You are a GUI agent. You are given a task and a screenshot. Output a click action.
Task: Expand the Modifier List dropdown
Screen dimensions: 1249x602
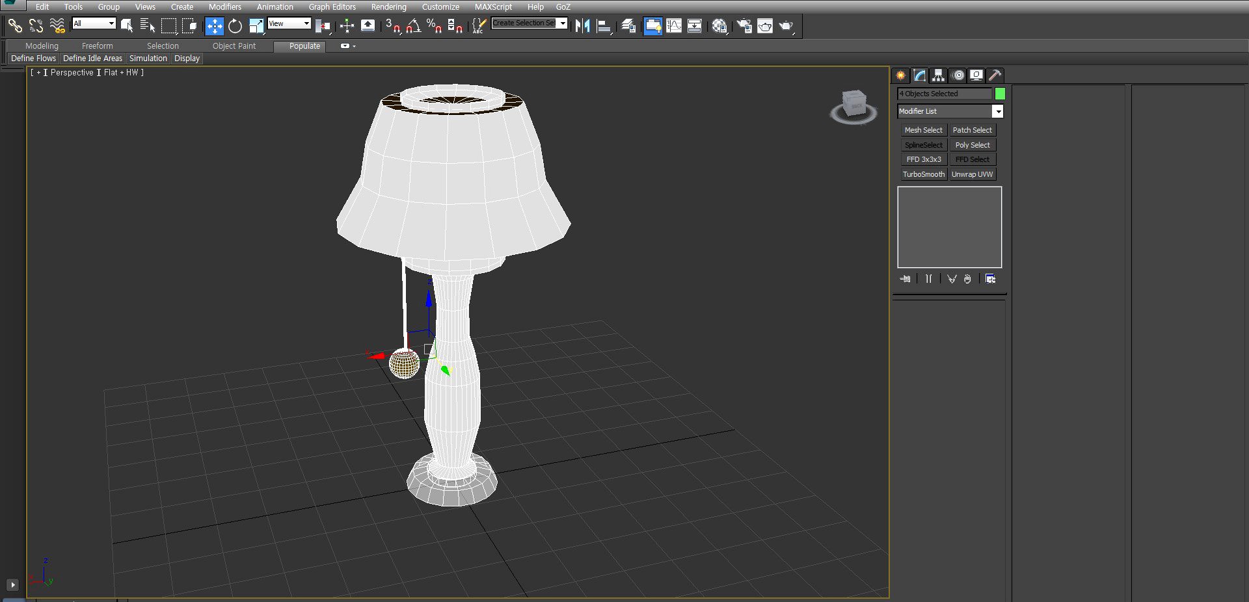tap(997, 112)
